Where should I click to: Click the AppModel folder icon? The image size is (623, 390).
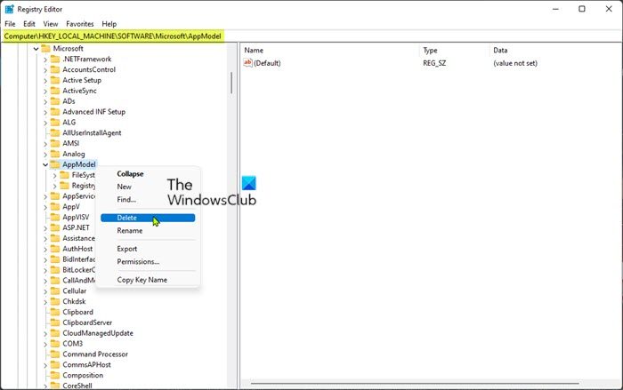point(55,164)
